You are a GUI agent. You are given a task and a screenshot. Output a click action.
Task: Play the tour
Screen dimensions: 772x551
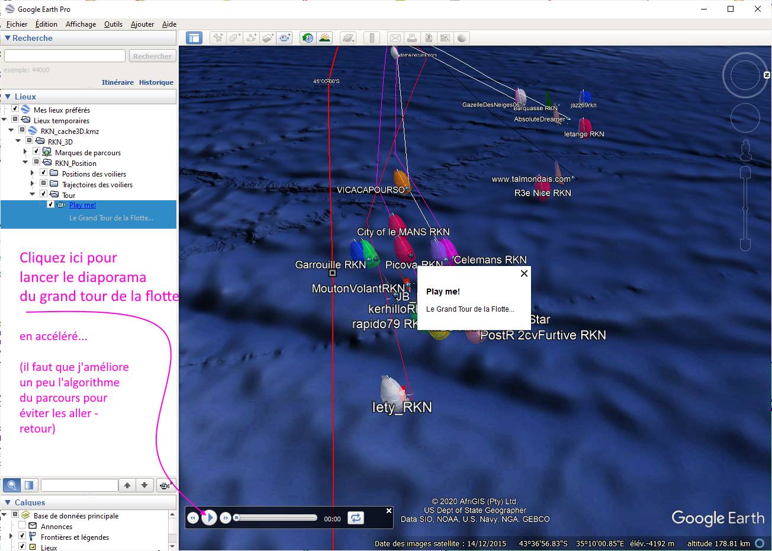click(x=209, y=518)
